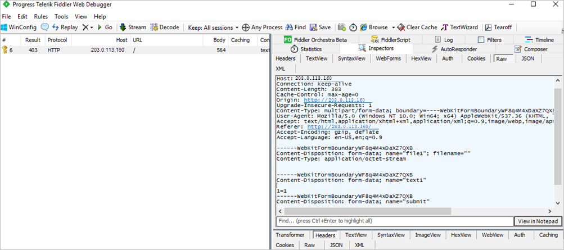Open the Help menu
This screenshot has height=250, width=564.
(100, 16)
